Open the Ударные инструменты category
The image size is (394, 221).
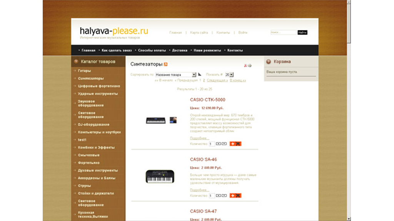(98, 94)
